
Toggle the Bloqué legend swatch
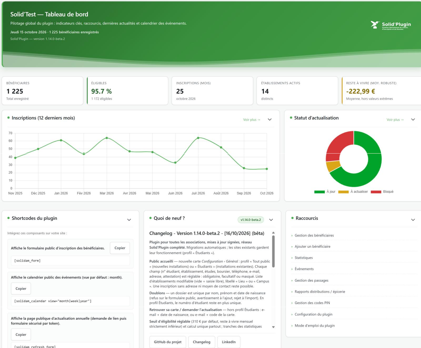pos(376,192)
